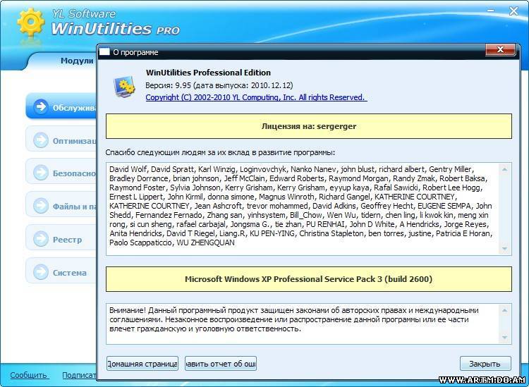Click the Windows XP Professional Service Pack banner
The image size is (529, 387).
click(x=309, y=279)
